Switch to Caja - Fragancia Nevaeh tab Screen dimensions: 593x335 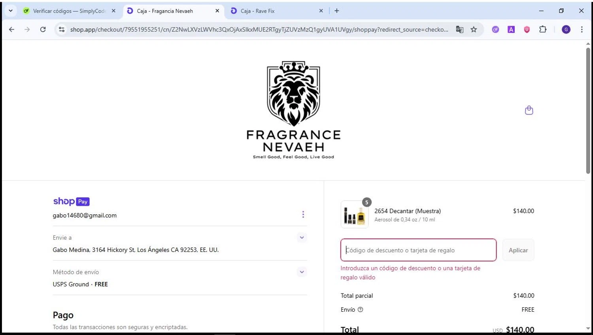pyautogui.click(x=173, y=11)
